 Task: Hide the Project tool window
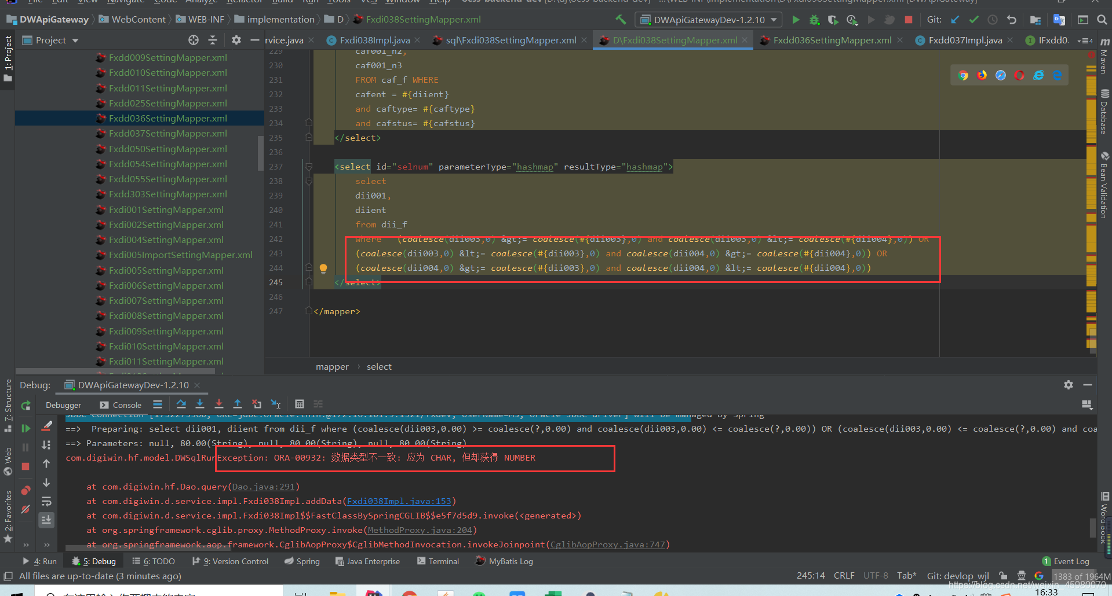(254, 40)
